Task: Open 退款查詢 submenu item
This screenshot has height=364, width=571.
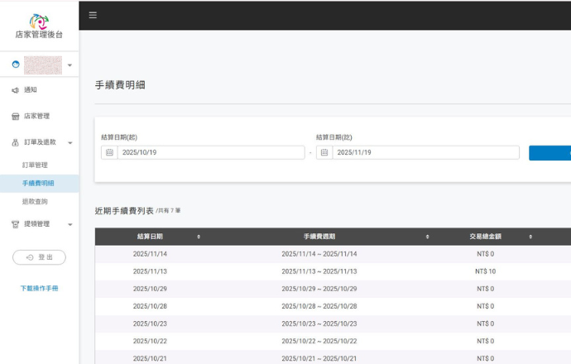Action: [35, 202]
